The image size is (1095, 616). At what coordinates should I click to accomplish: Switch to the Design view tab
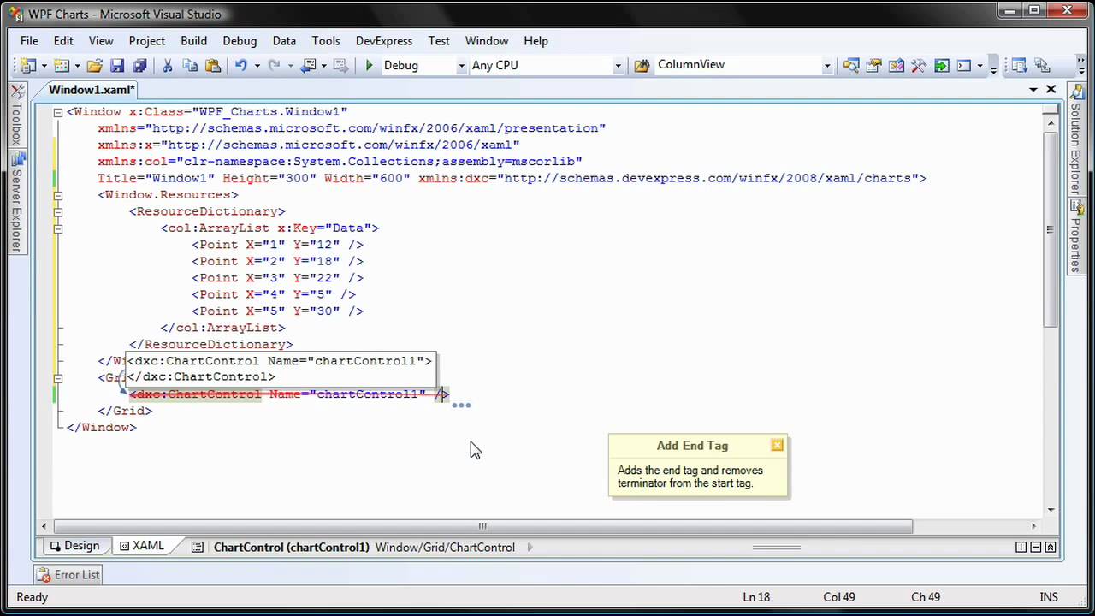[74, 546]
